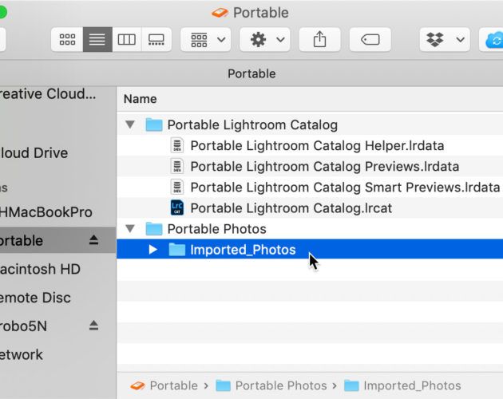Collapse the Portable Photos folder
503x399 pixels.
(130, 229)
